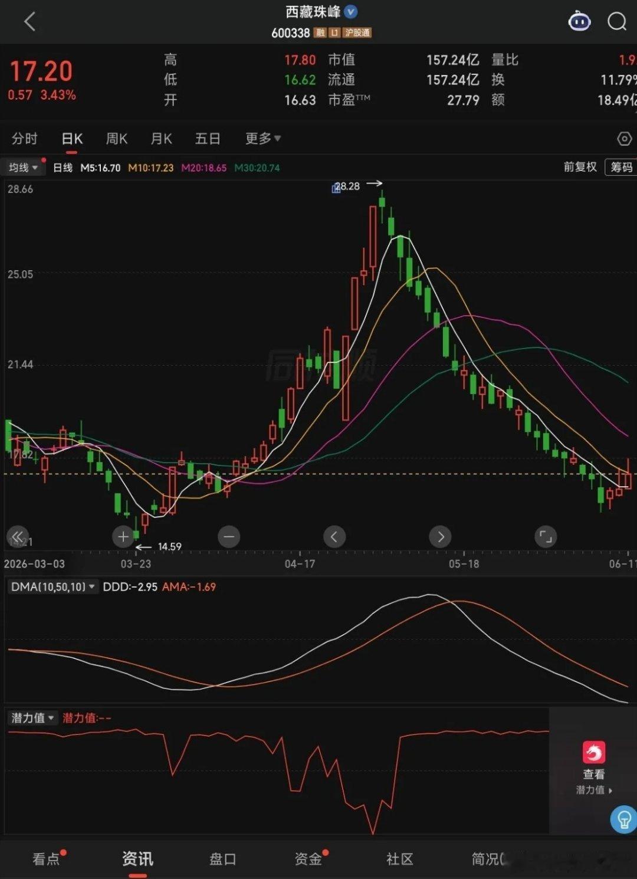This screenshot has width=637, height=879.
Task: Tap the event marker icon beside 28.28
Action: pyautogui.click(x=336, y=188)
